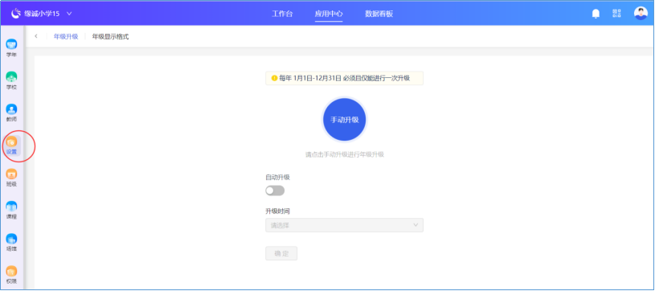Open the 教师 sidebar icon

click(x=12, y=113)
